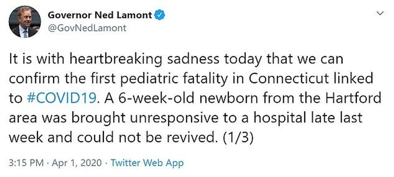This screenshot has height=177, width=394.
Task: Open Governor Ned Lamont's profile photo
Action: 25,22
